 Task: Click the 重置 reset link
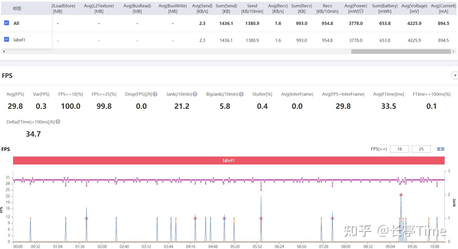click(x=440, y=149)
